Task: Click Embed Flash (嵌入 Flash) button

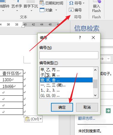Action: tap(96, 7)
